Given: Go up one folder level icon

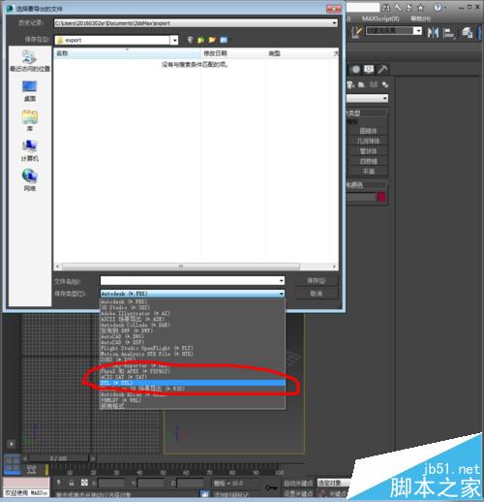Looking at the screenshot, I should [201, 40].
